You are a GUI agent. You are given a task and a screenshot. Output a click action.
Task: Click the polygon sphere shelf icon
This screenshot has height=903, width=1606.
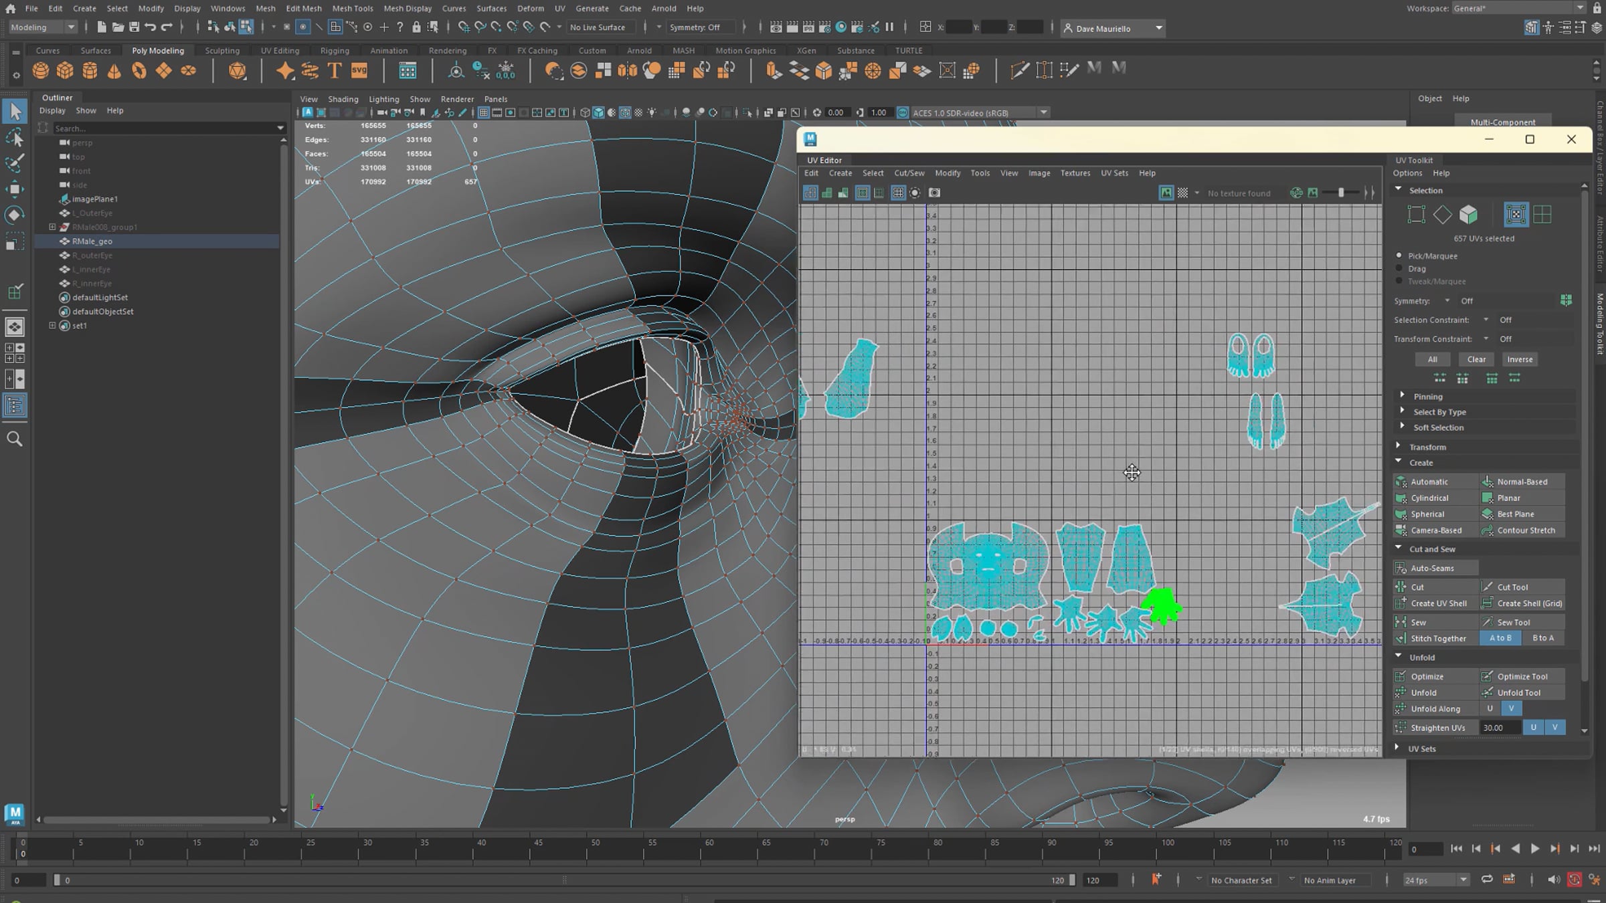(41, 70)
